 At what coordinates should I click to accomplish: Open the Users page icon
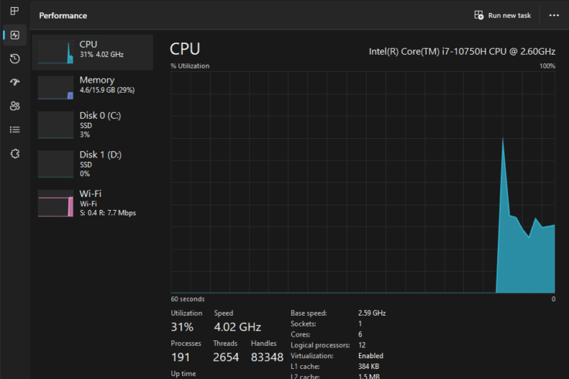click(14, 106)
